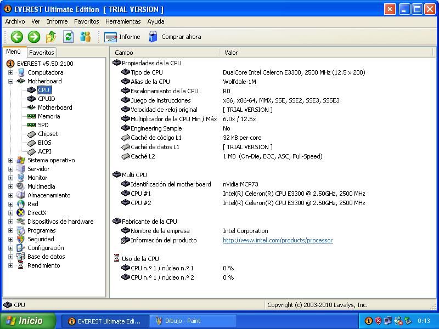
Task: Switch to the Dibujo - Paint taskbar button
Action: 193,321
